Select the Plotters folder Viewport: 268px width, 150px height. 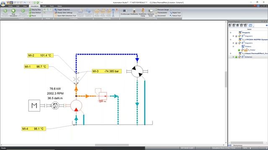coord(248,46)
